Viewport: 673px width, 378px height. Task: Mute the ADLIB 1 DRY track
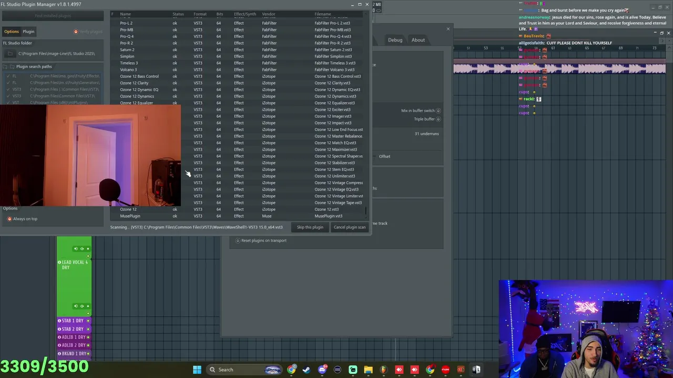(x=88, y=337)
